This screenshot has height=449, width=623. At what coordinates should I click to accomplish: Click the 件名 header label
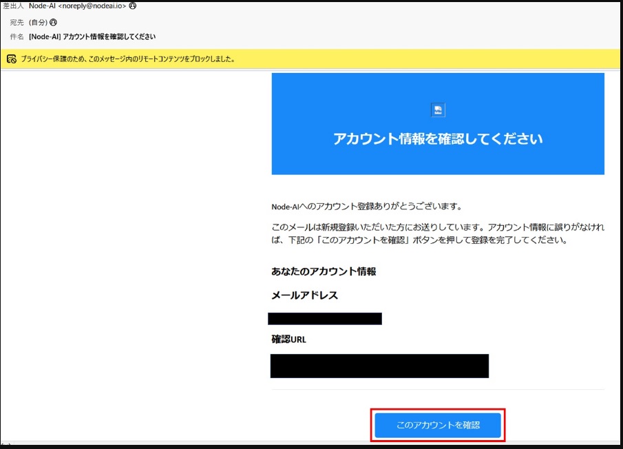pos(17,36)
